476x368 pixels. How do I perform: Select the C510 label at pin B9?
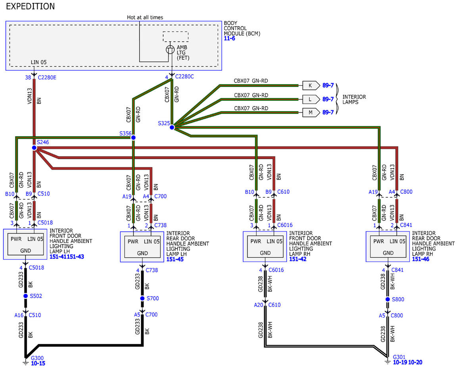tap(44, 194)
